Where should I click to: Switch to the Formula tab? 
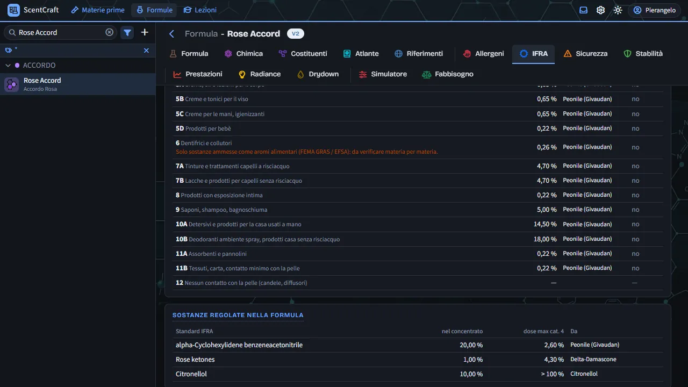tap(189, 54)
